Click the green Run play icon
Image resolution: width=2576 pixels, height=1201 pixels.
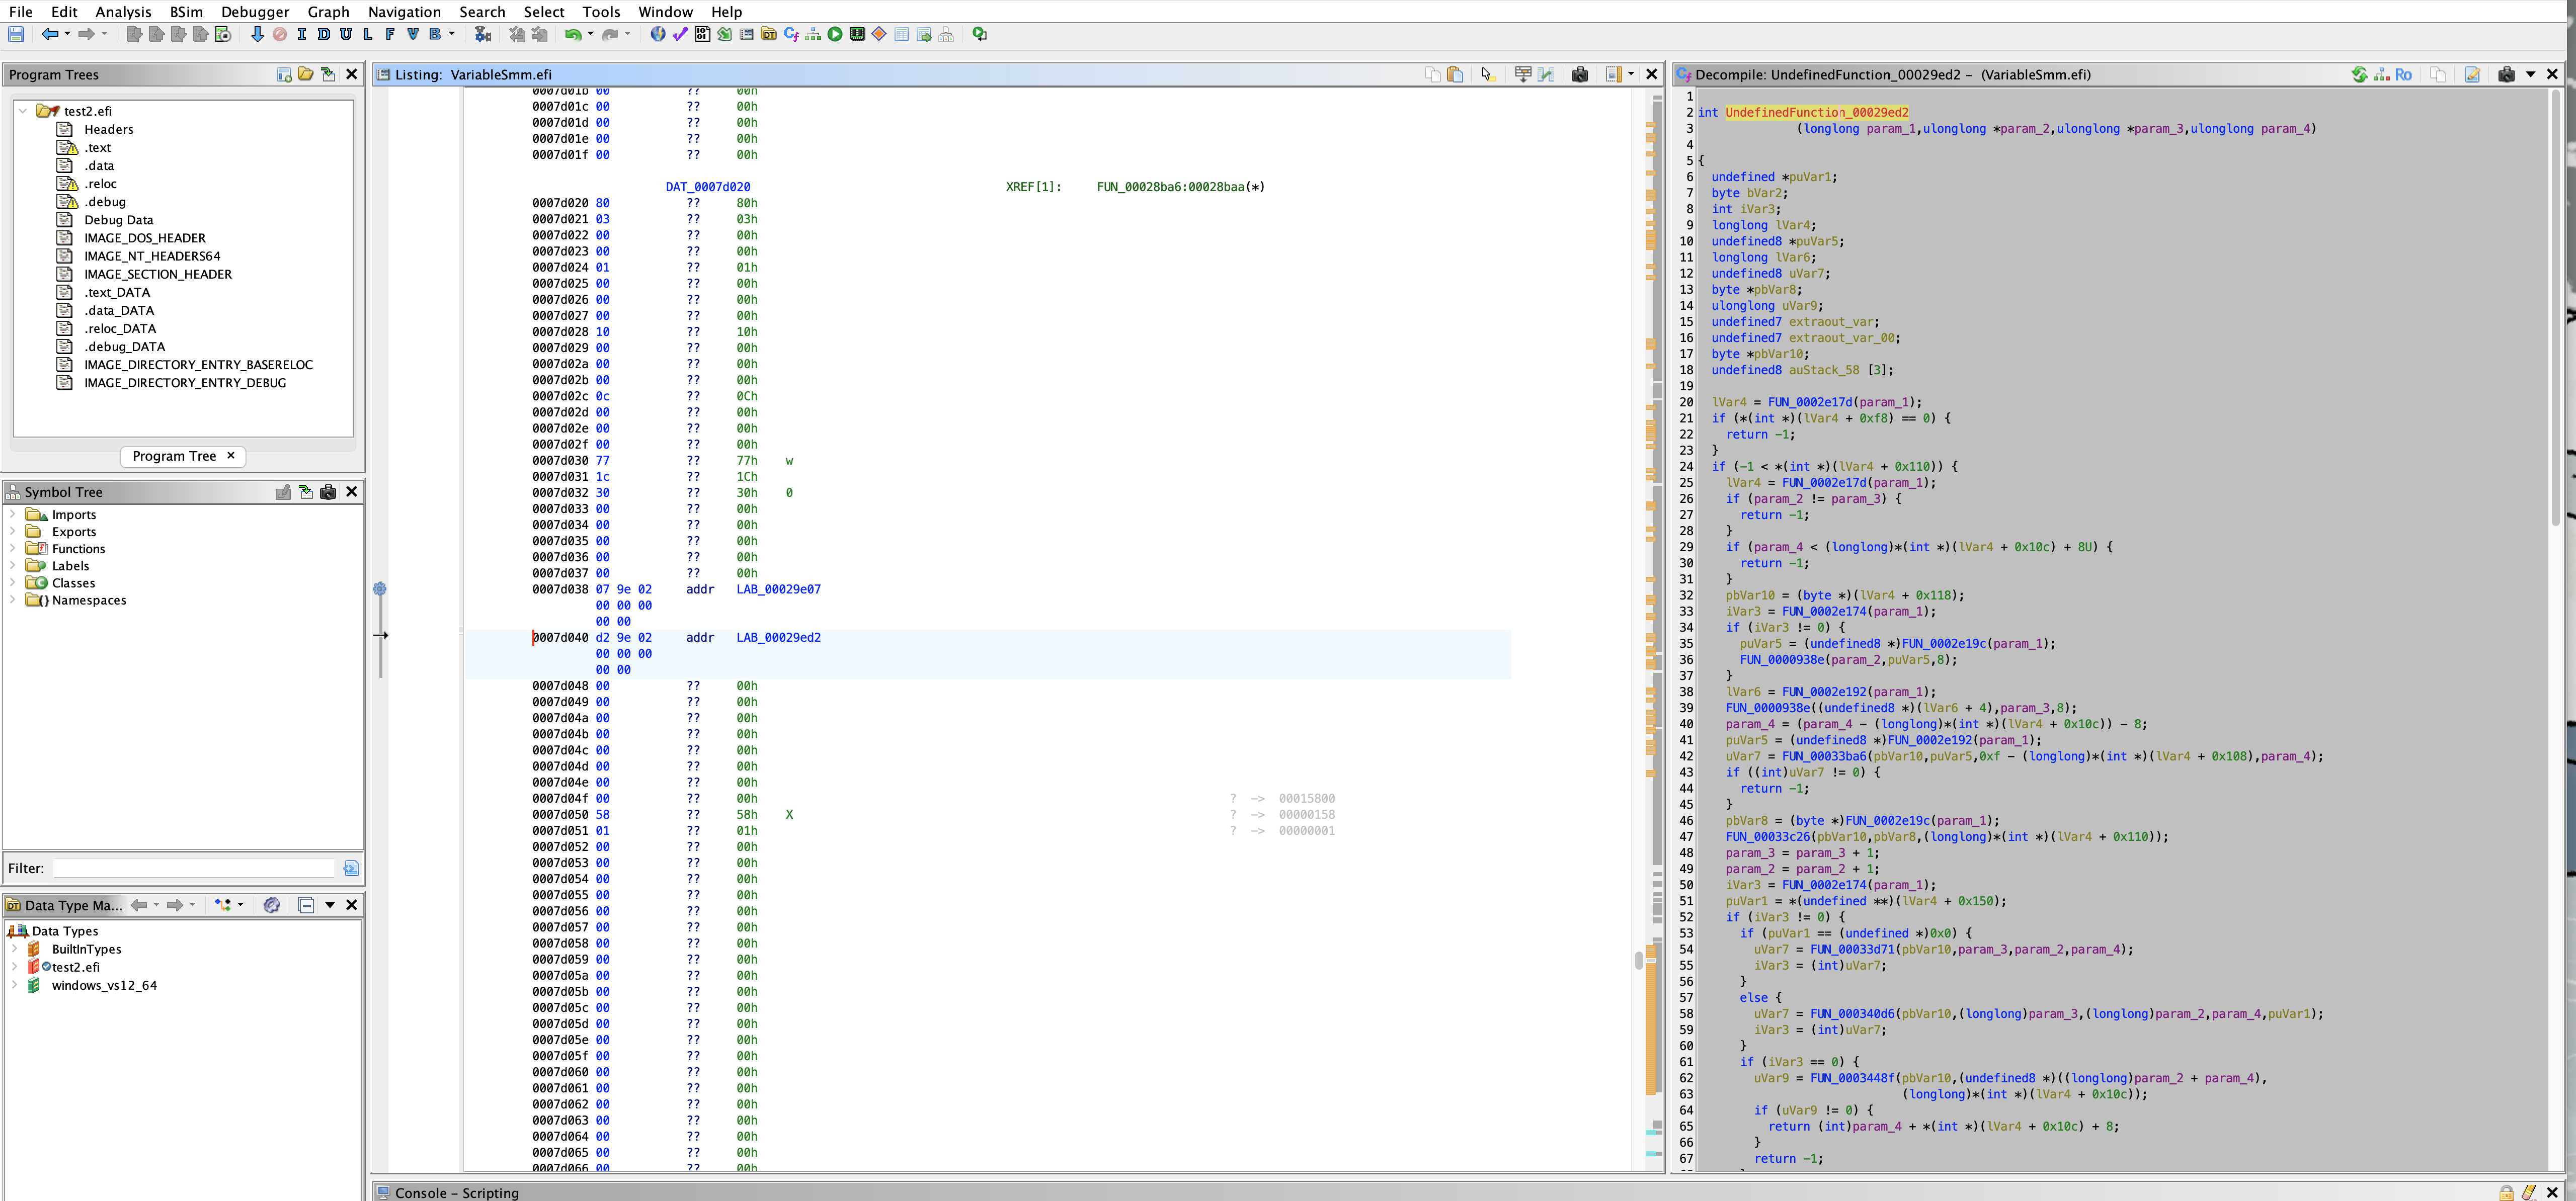tap(835, 35)
